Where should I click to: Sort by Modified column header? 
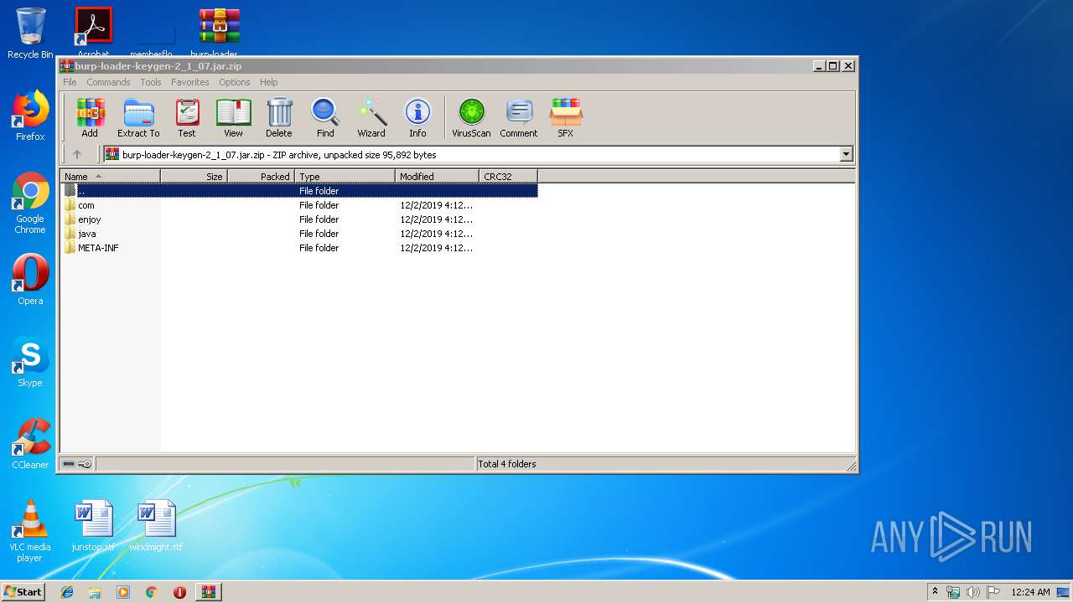click(437, 177)
